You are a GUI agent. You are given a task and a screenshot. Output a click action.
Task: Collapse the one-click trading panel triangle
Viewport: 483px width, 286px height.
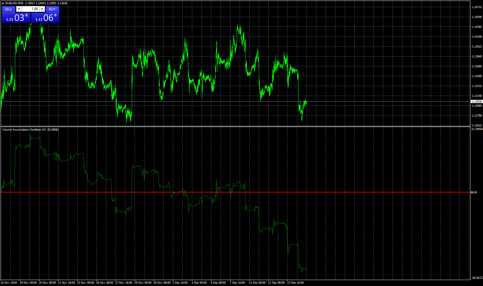3,3
